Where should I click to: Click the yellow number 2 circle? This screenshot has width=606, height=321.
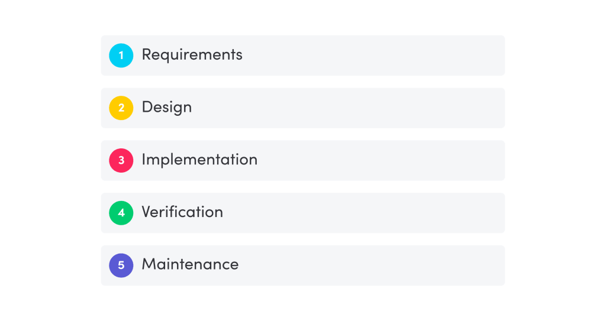[x=121, y=108]
